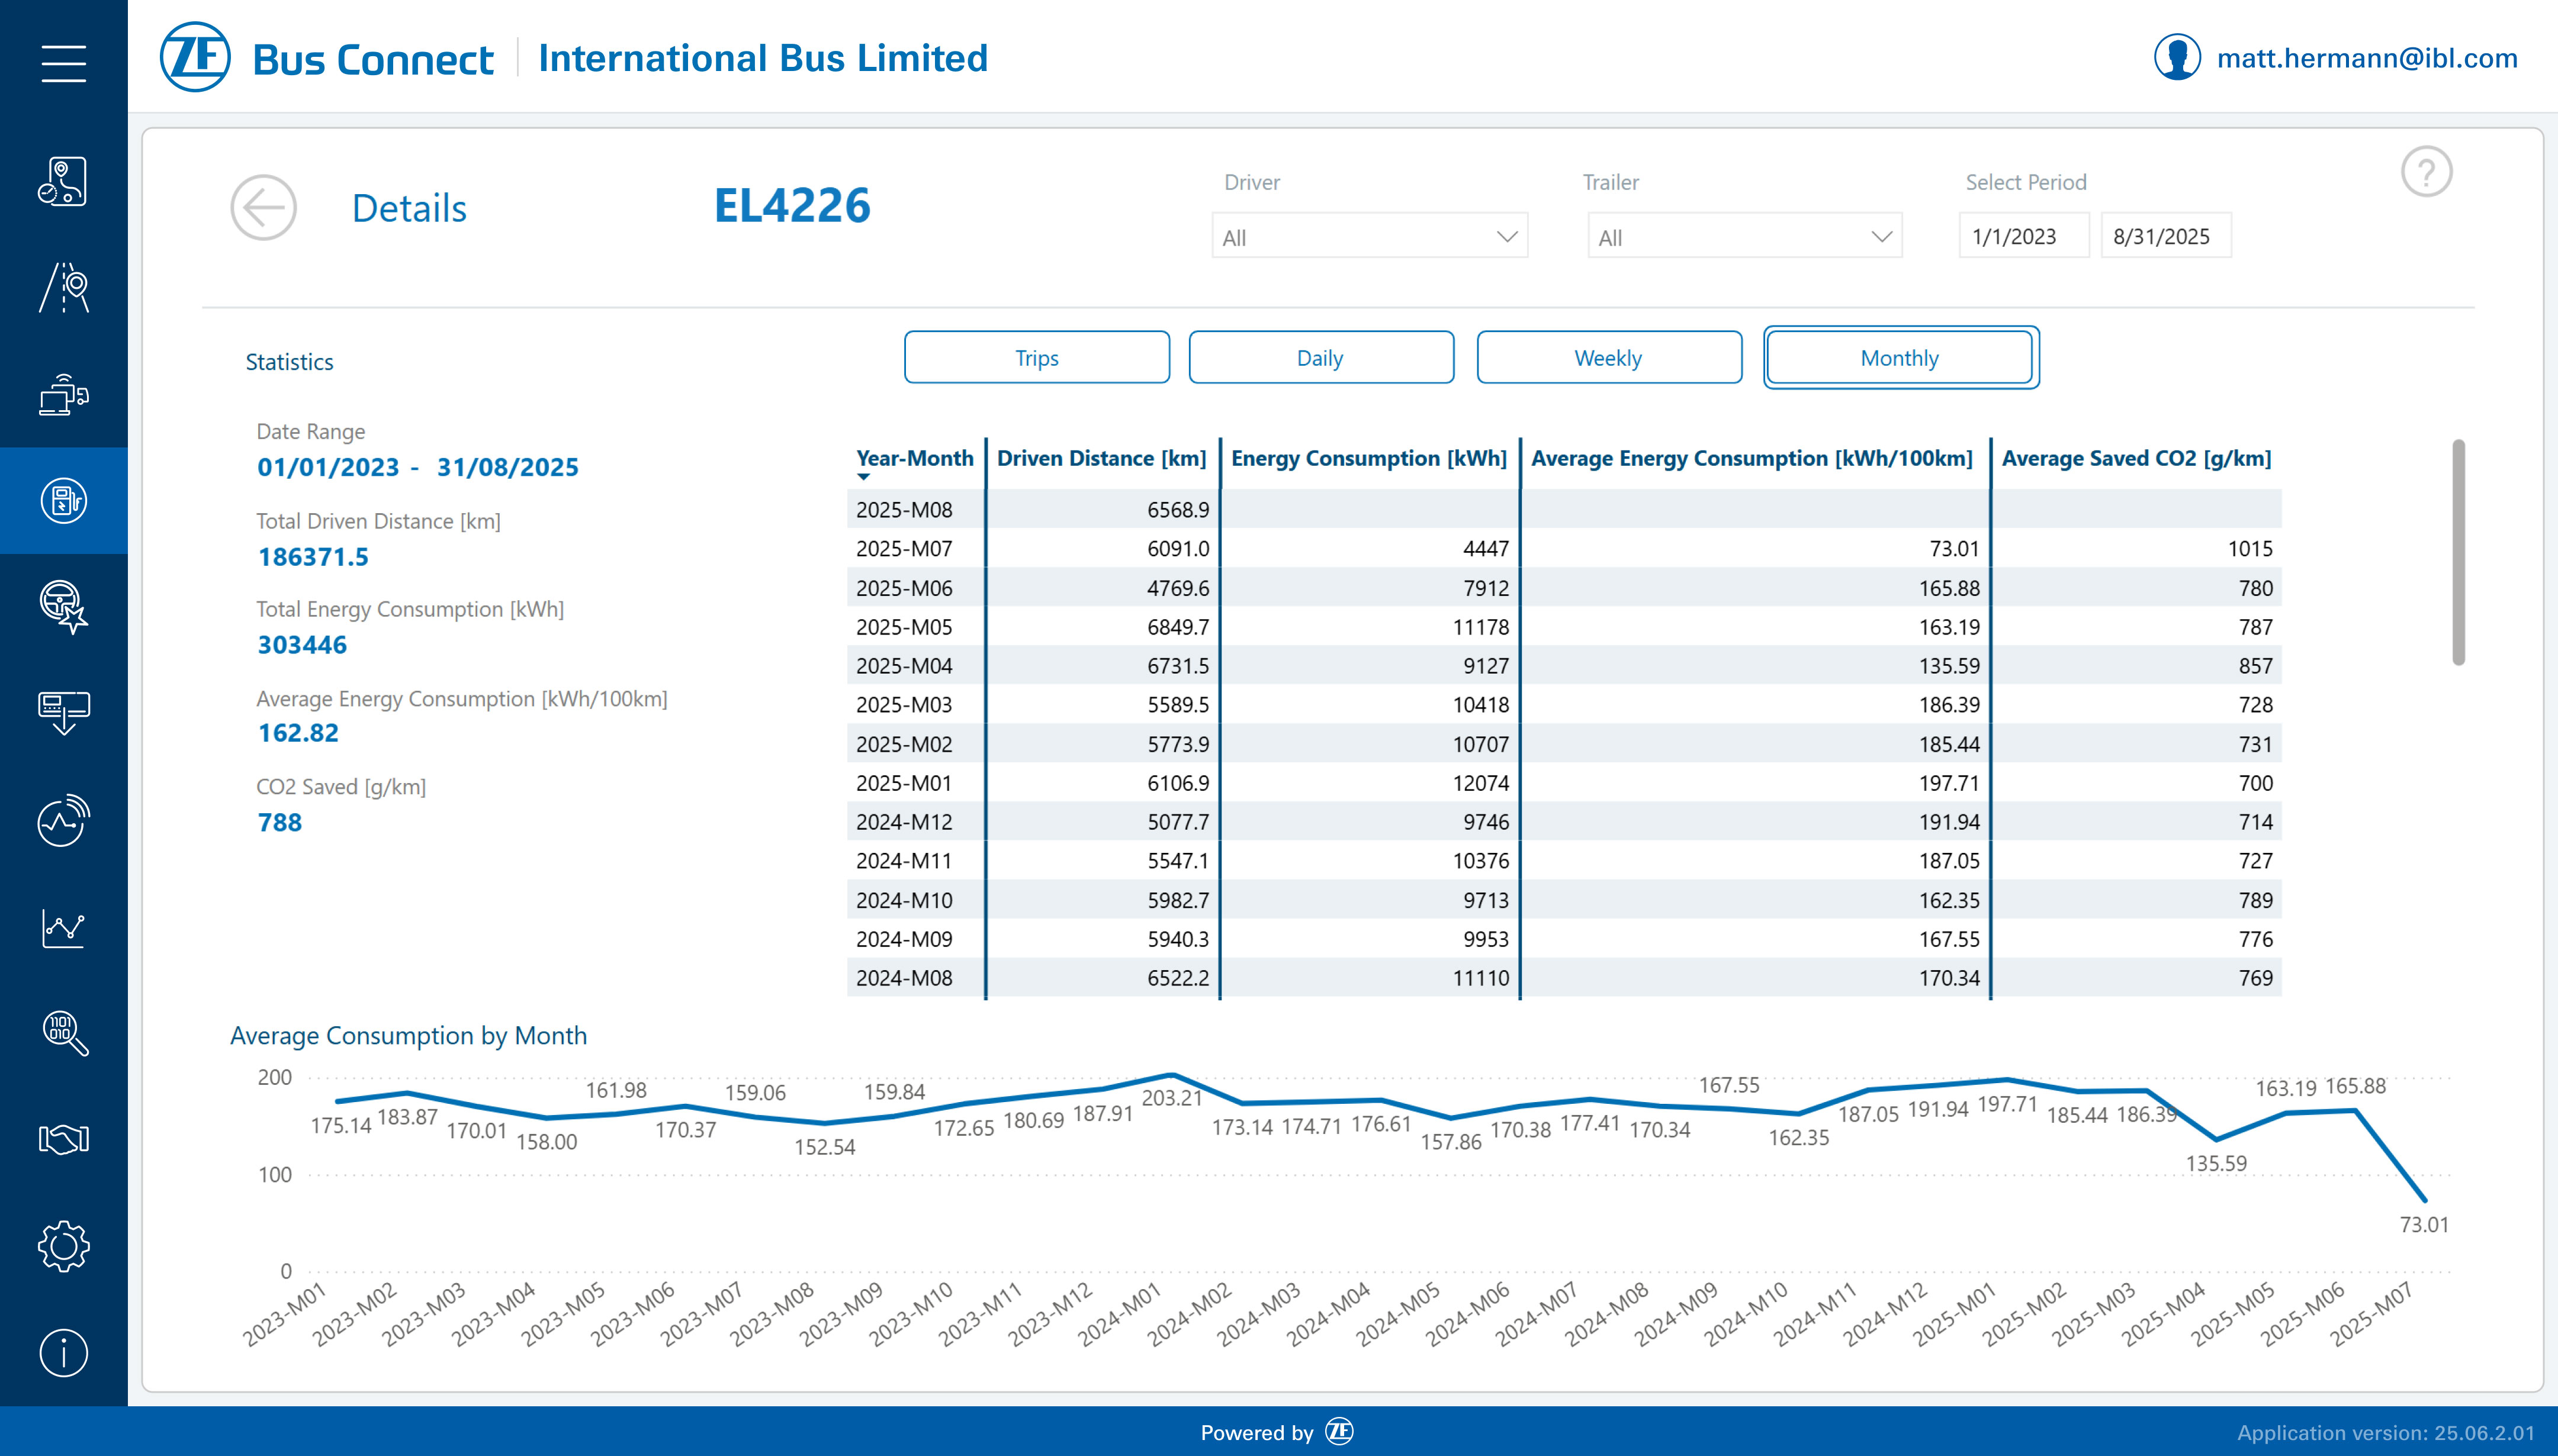Viewport: 2558px width, 1456px height.
Task: Open the hamburger menu icon
Action: (x=63, y=63)
